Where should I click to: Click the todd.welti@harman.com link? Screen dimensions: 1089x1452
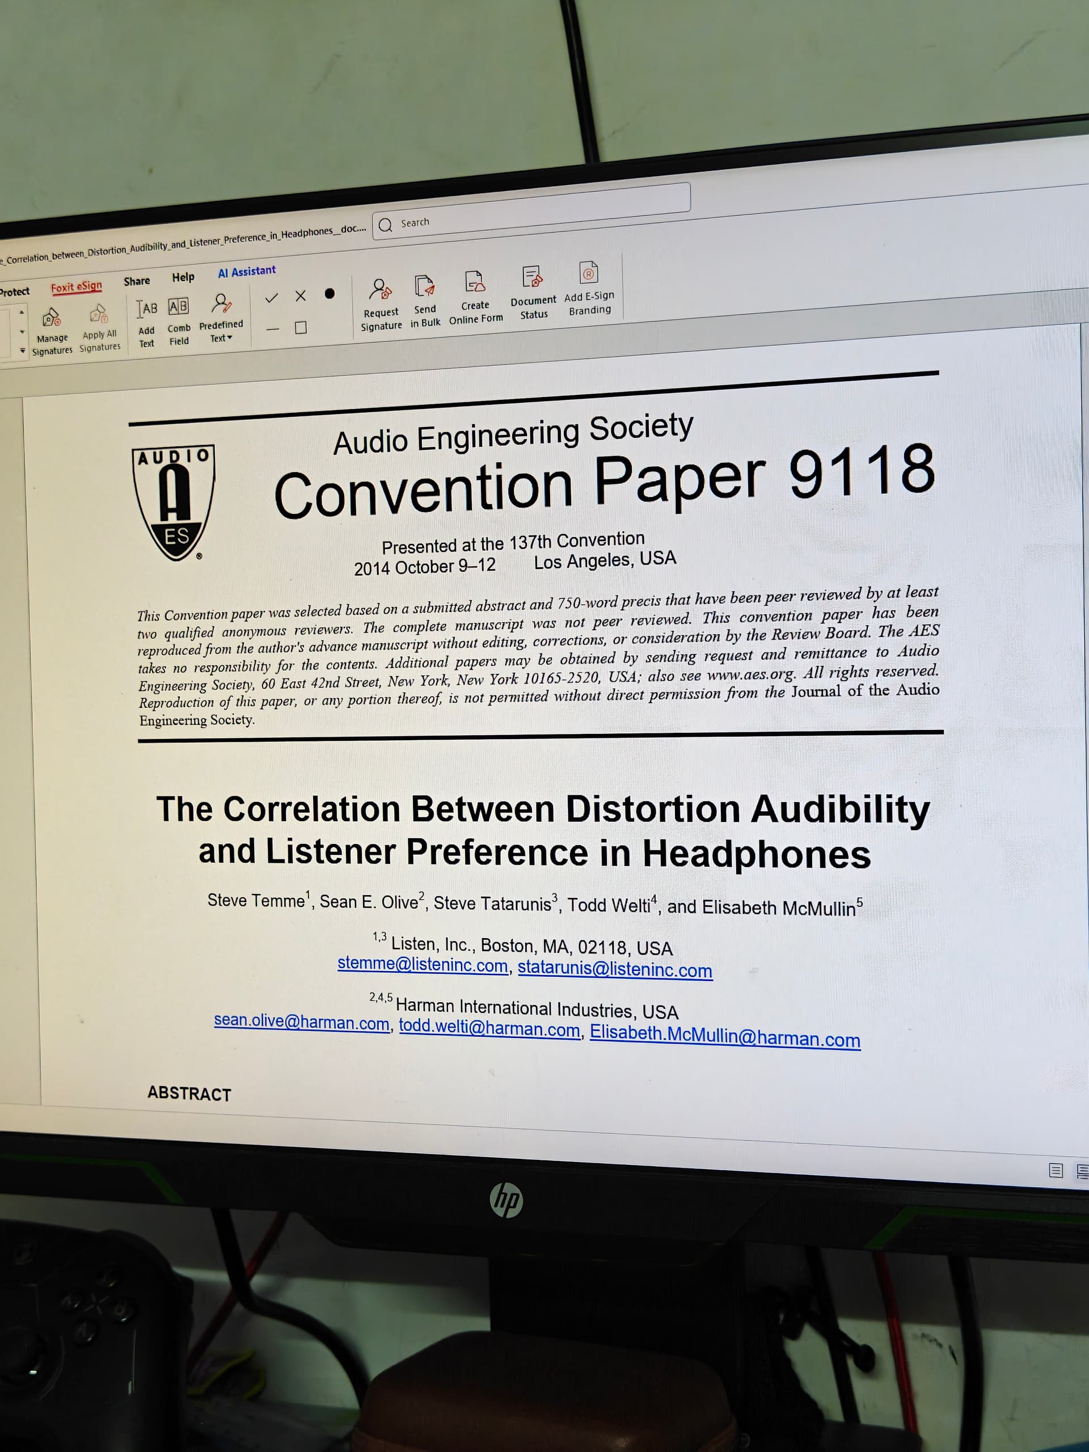pos(489,1029)
